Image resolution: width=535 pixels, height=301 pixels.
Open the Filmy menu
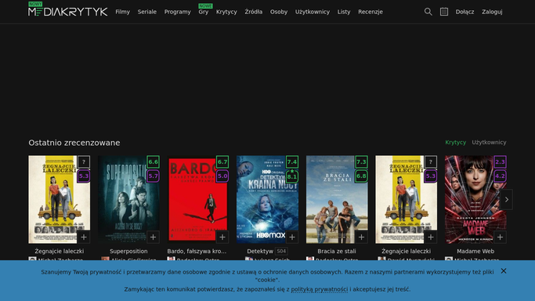[x=122, y=12]
